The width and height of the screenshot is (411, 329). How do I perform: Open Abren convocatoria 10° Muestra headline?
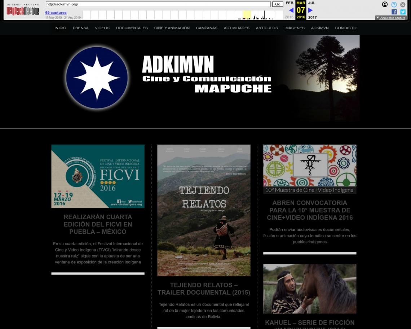click(310, 210)
